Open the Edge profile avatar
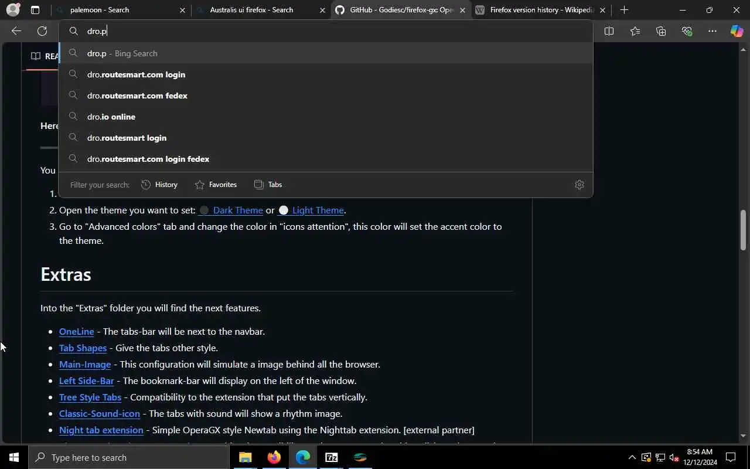This screenshot has width=750, height=469. tap(13, 10)
